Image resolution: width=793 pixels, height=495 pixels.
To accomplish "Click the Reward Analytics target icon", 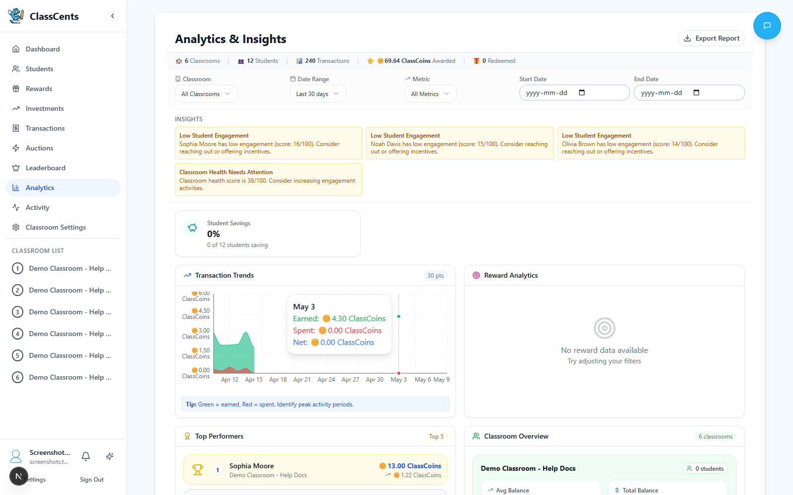I will pos(476,275).
